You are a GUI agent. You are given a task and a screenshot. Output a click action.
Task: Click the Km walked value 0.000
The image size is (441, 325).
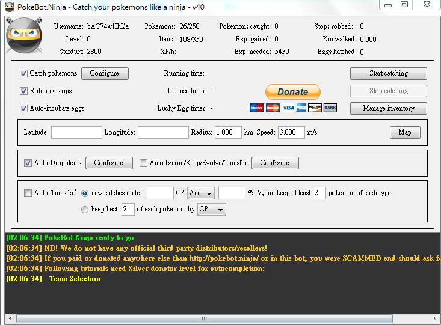coord(368,39)
